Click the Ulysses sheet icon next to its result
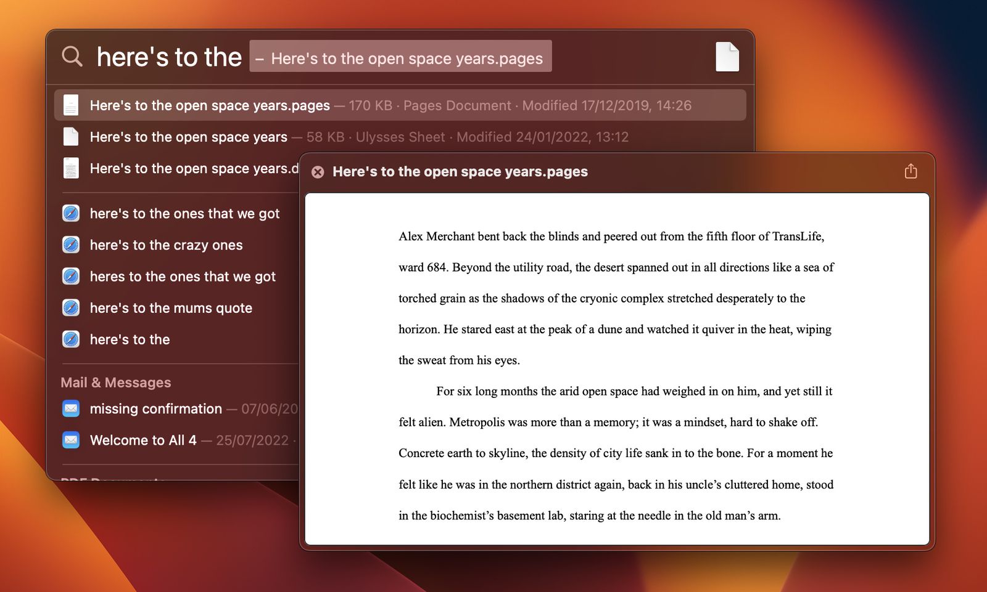Viewport: 987px width, 592px height. point(70,136)
